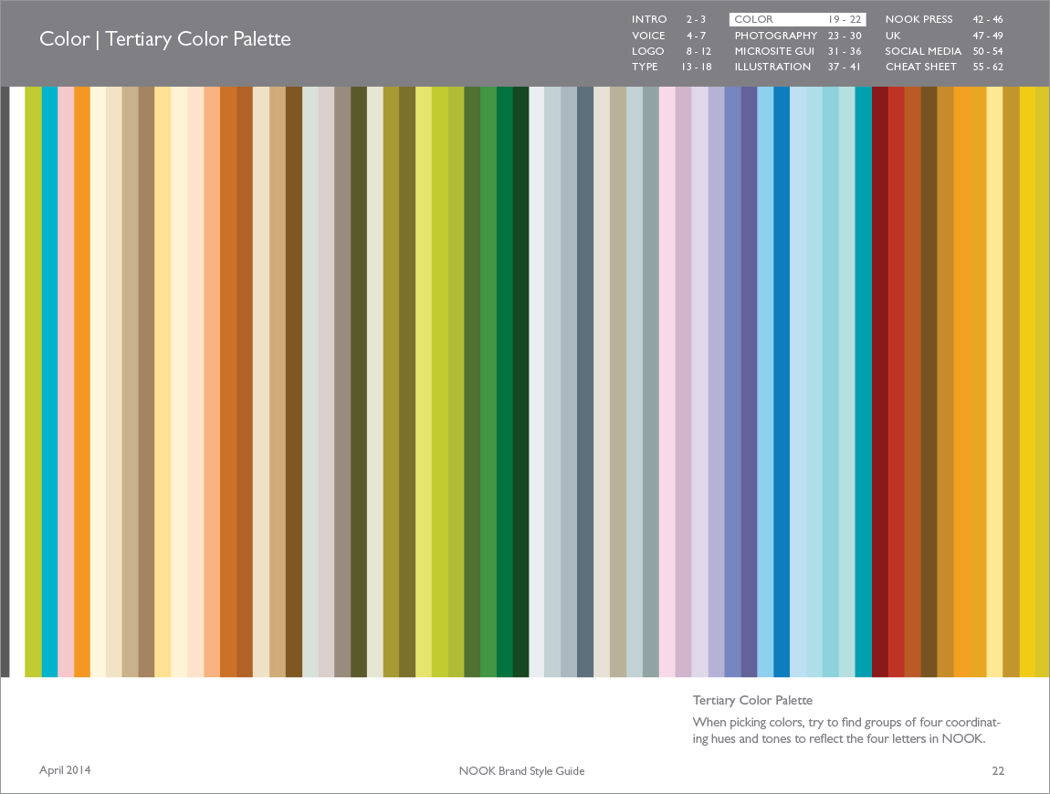Image resolution: width=1050 pixels, height=794 pixels.
Task: Open the PHOTOGRAPHY section link
Action: [x=776, y=36]
